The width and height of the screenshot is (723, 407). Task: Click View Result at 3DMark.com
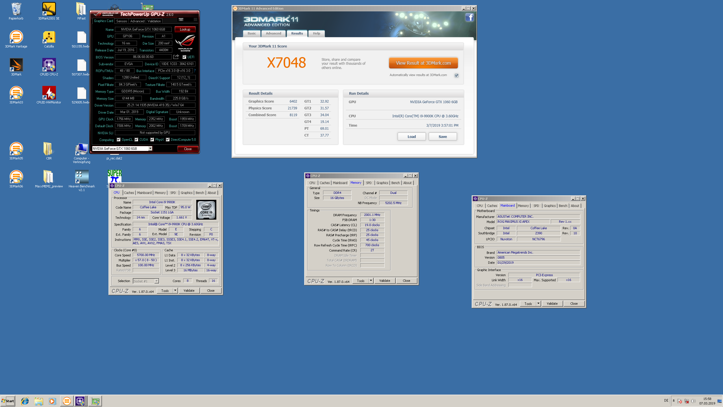(423, 63)
